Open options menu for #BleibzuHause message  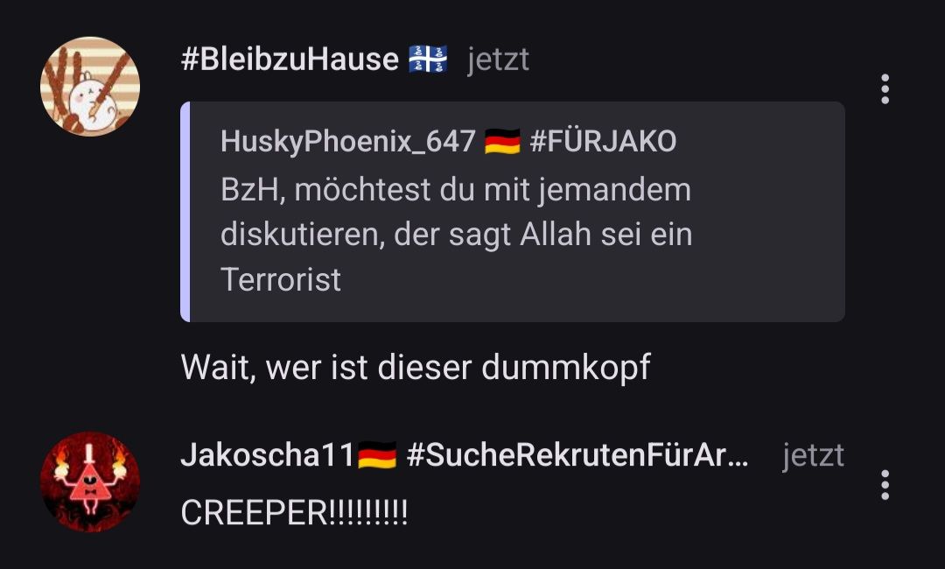(x=885, y=89)
